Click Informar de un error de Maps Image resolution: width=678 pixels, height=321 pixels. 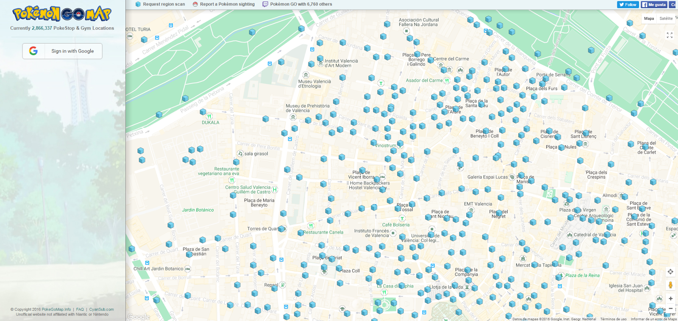[x=653, y=319]
